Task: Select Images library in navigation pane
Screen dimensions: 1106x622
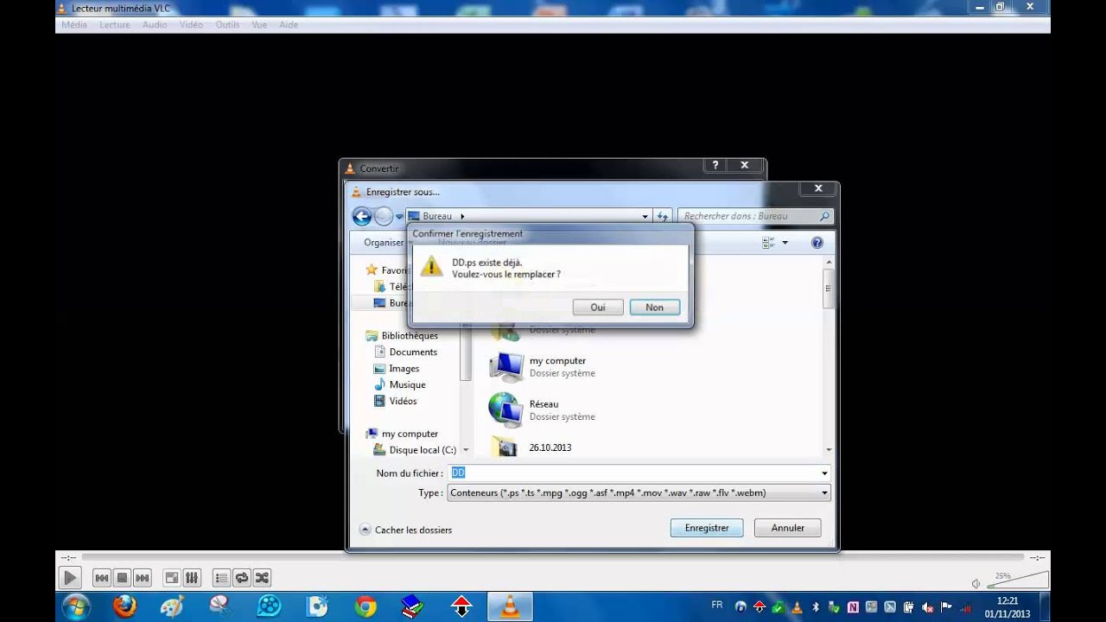Action: [397, 368]
